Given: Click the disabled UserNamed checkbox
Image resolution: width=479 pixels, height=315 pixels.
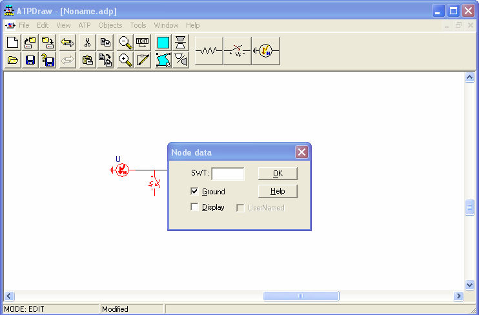Looking at the screenshot, I should [x=240, y=208].
